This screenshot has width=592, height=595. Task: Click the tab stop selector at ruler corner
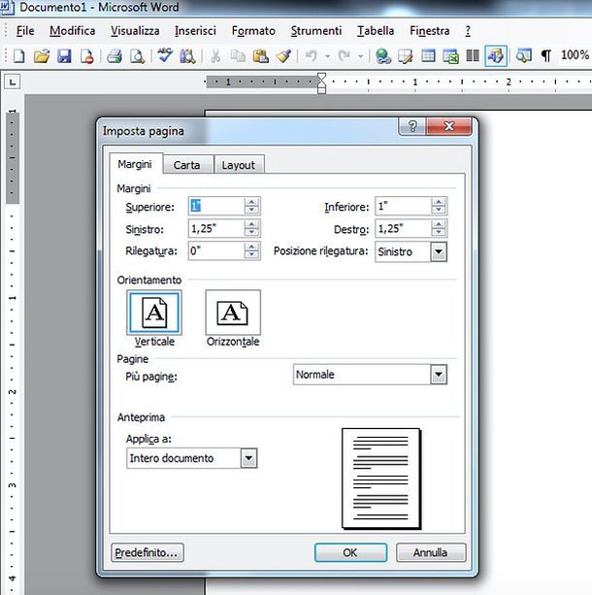pos(13,82)
